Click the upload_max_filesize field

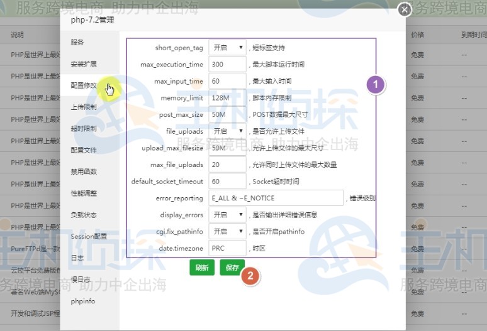227,148
